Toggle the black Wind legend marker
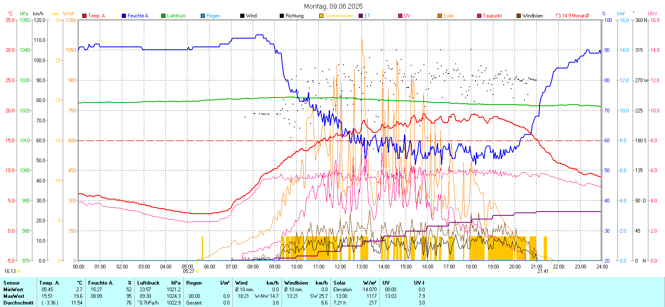This screenshot has width=665, height=307. point(242,16)
